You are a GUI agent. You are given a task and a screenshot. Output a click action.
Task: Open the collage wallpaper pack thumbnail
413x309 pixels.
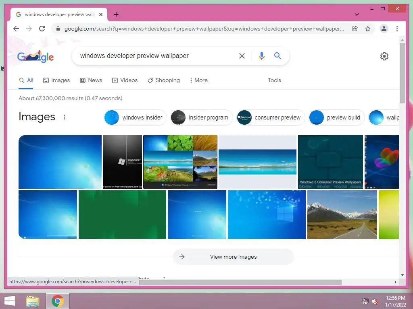click(180, 162)
